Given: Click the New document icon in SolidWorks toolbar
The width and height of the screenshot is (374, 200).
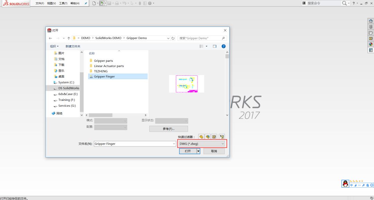Looking at the screenshot, I should (94, 3).
